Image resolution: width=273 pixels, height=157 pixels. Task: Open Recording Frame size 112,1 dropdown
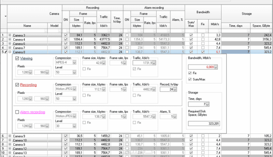coord(104,89)
